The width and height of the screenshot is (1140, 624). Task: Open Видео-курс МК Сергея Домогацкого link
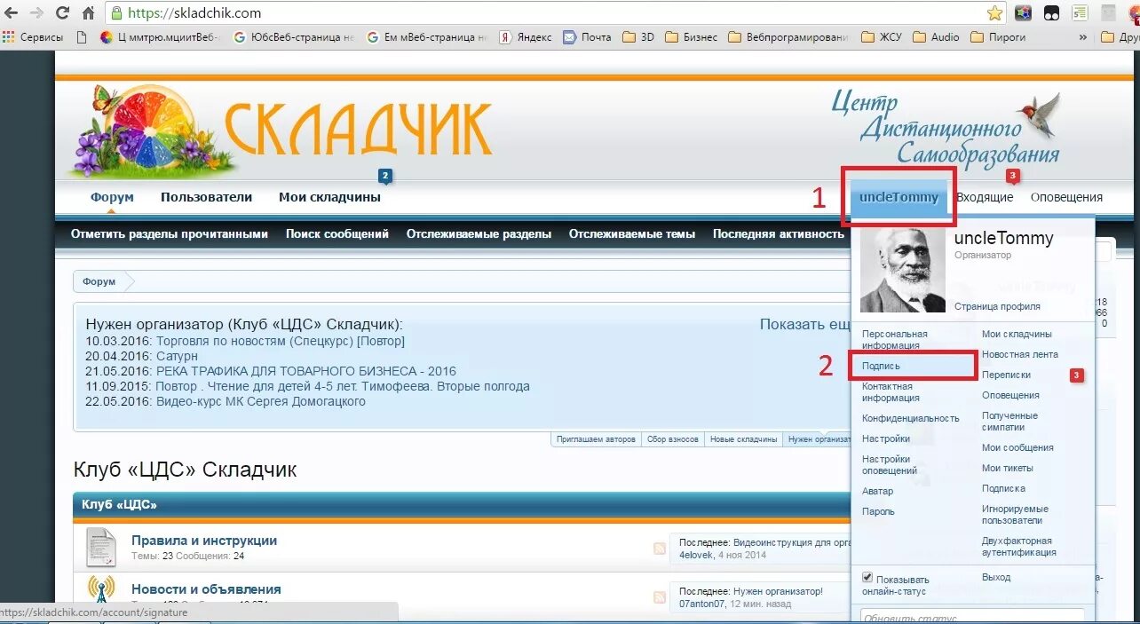click(x=260, y=401)
